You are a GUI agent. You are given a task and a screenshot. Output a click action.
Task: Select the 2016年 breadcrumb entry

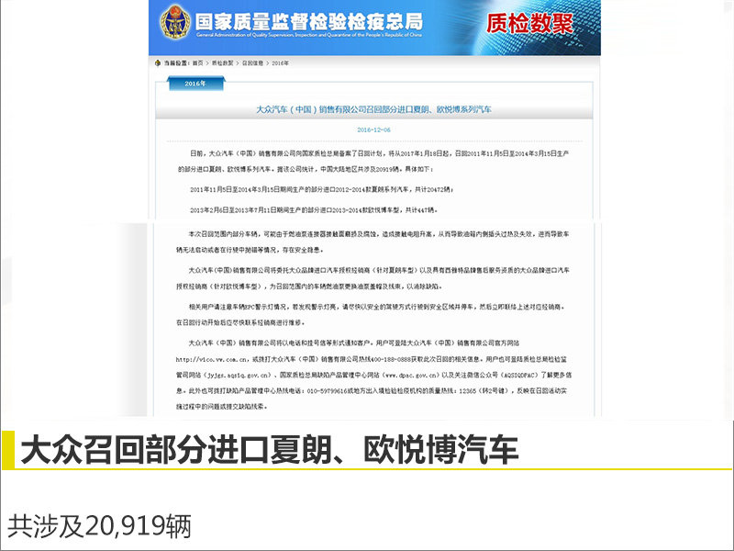(x=281, y=62)
